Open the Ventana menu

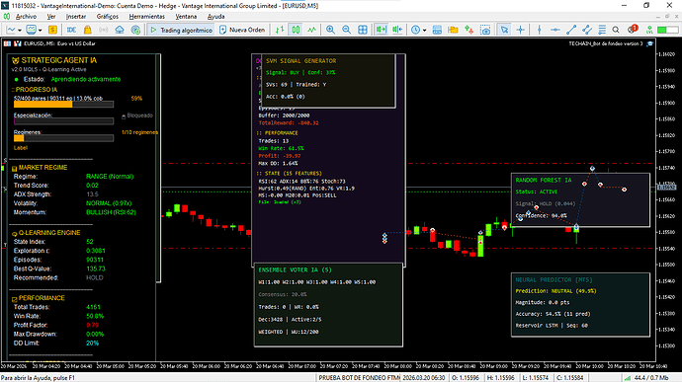coord(186,17)
